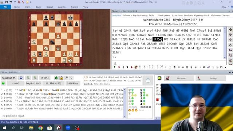Toggle the padlock lock engine icon
The height and width of the screenshot is (131, 233).
[61, 78]
